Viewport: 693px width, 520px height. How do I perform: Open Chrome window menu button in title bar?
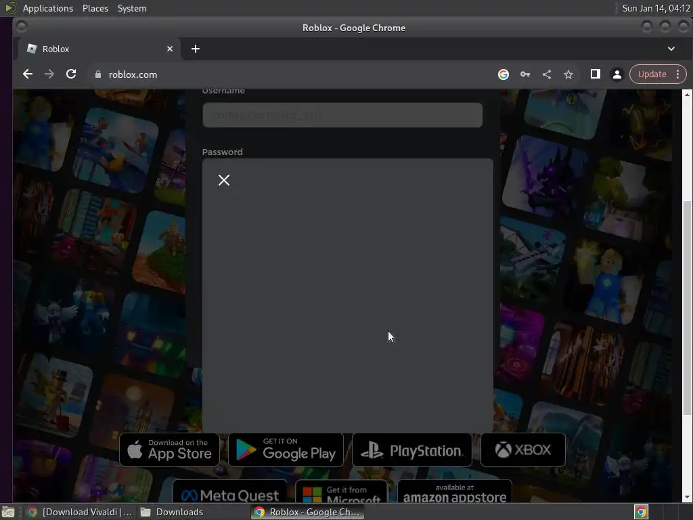click(21, 27)
